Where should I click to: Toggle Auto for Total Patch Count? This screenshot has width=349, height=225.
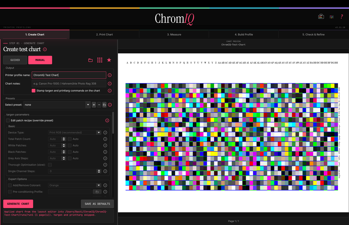click(70, 139)
